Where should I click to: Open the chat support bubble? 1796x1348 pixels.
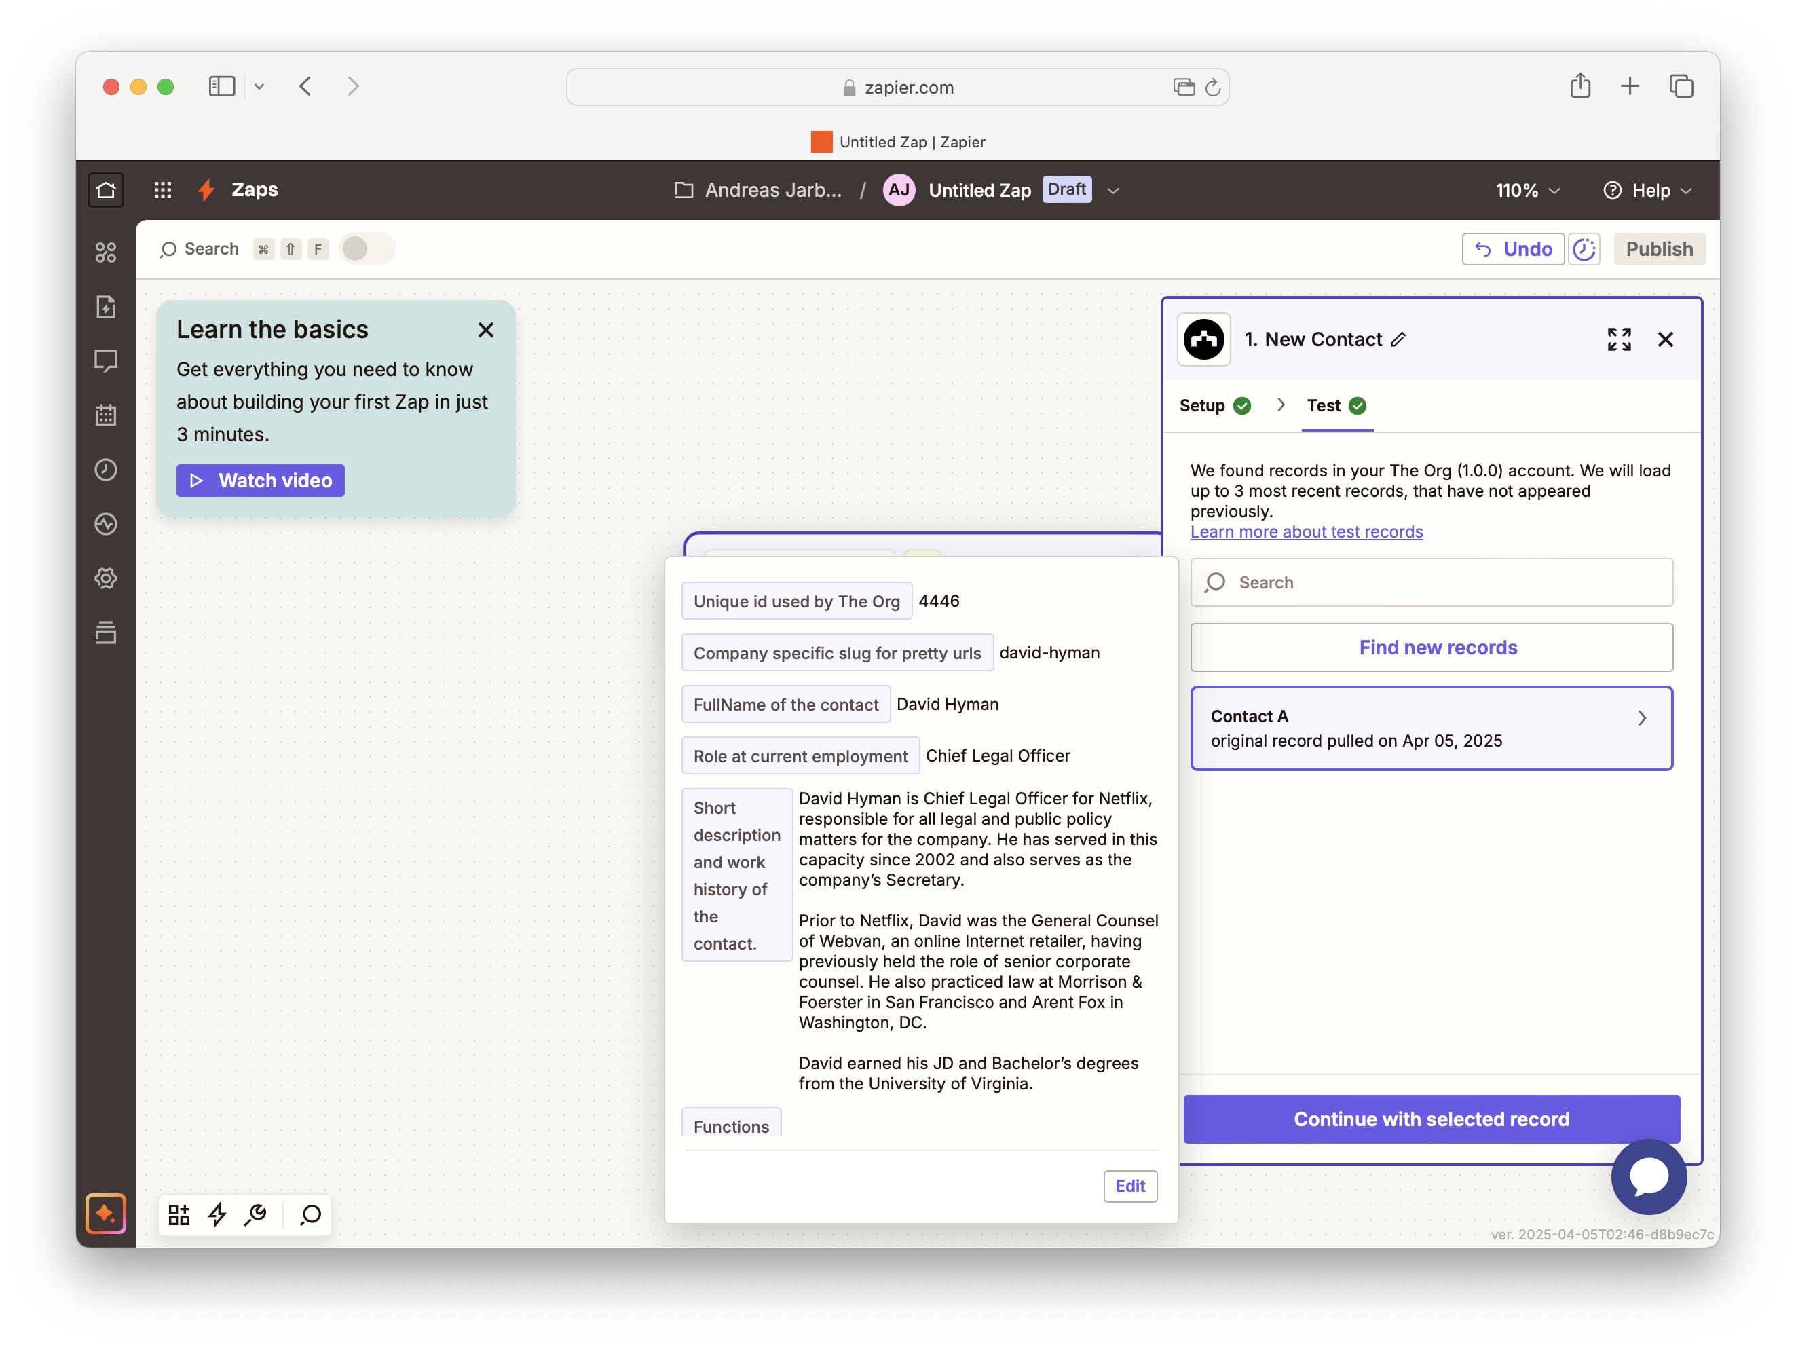pos(1649,1177)
